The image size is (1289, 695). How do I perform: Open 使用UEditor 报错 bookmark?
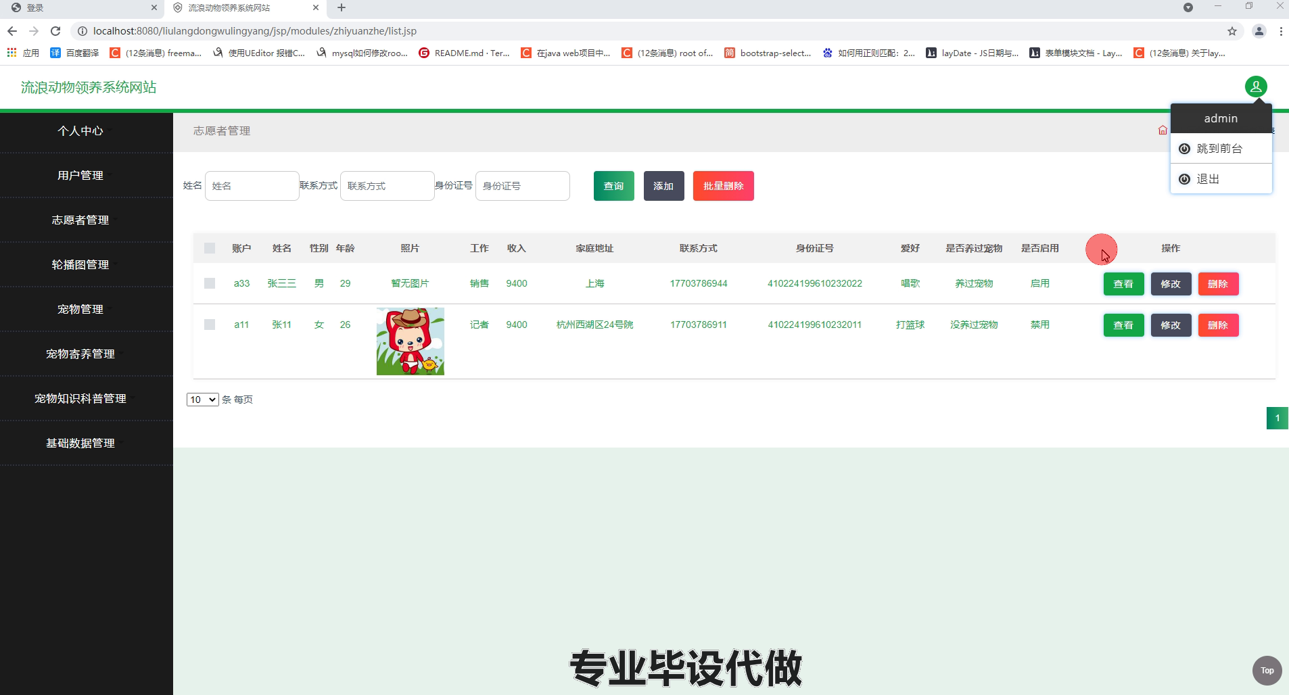259,53
